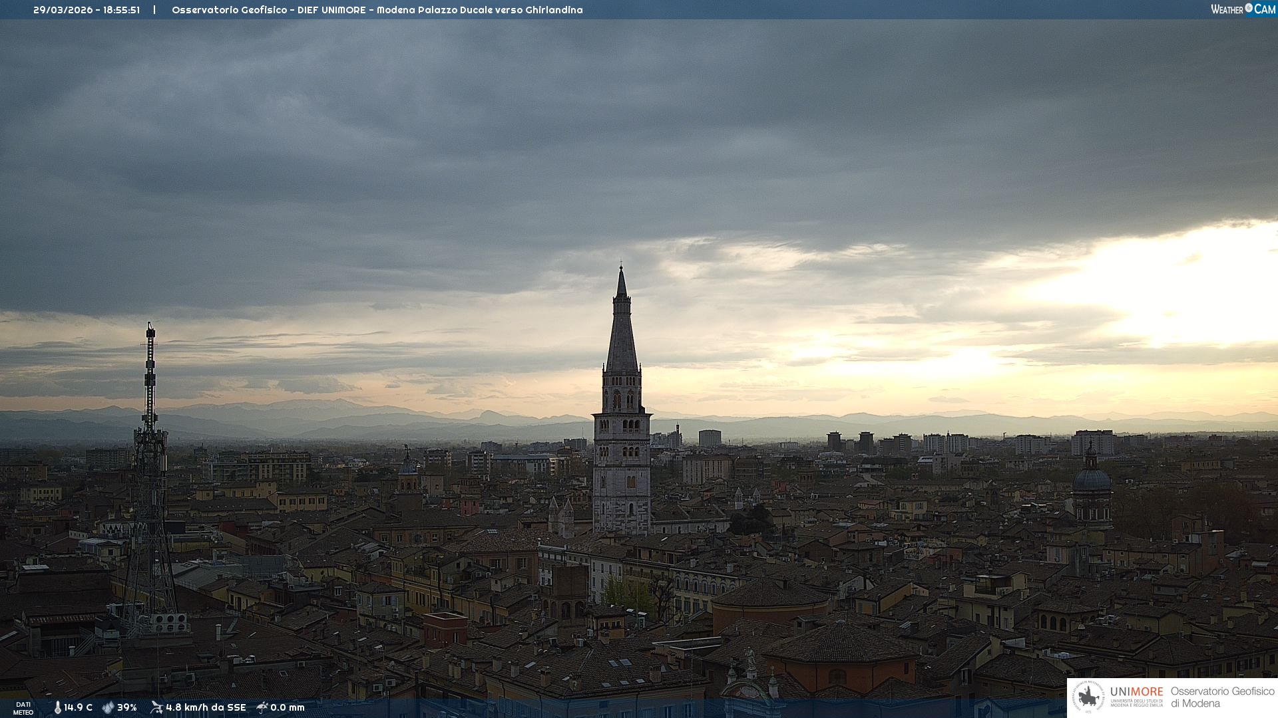Click the 18:55:51 timestamp
This screenshot has height=718, width=1278.
pos(121,10)
